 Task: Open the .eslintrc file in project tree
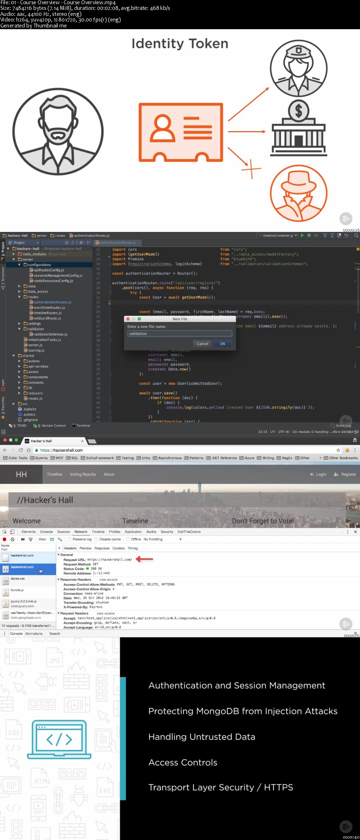point(27,415)
